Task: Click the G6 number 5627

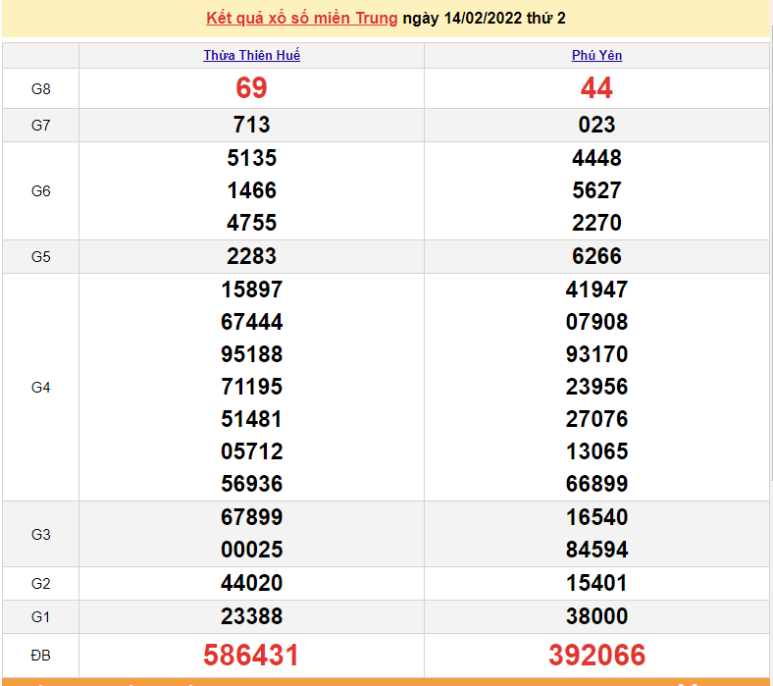Action: click(x=596, y=190)
